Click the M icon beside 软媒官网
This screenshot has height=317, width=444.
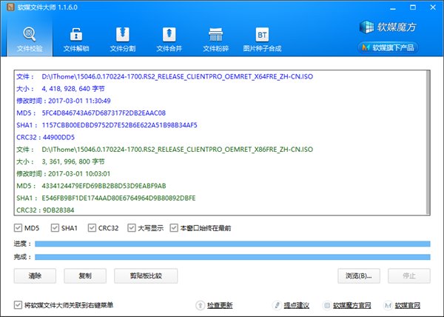point(388,305)
